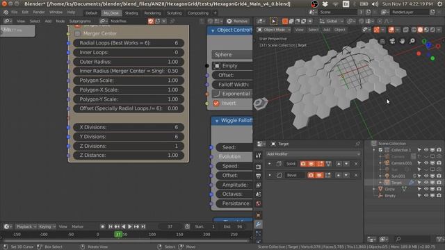Screen dimensions: 445x250
Task: Open the Render properties tab
Action: tap(258, 167)
